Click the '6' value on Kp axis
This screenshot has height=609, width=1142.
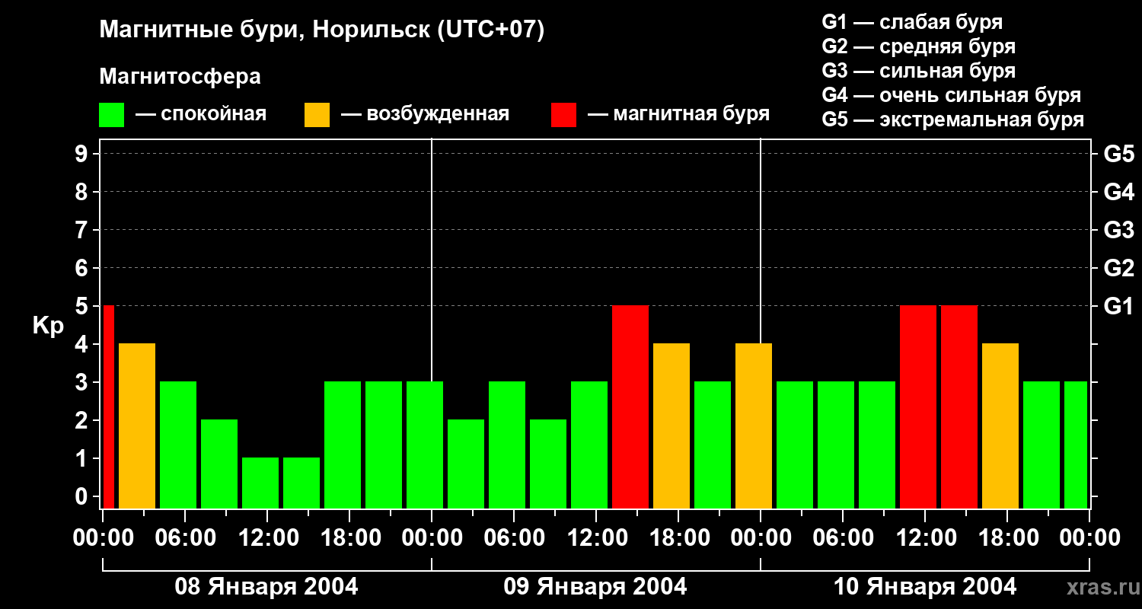coord(83,268)
